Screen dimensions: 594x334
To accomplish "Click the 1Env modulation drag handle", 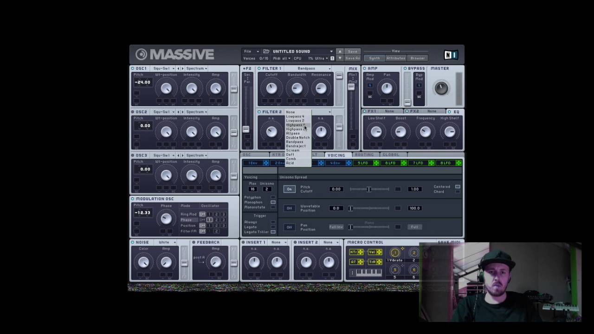I will (266, 163).
